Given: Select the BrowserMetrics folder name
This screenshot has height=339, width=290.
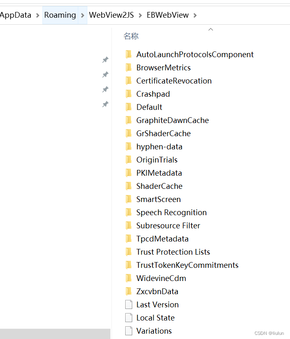Looking at the screenshot, I should coord(164,67).
